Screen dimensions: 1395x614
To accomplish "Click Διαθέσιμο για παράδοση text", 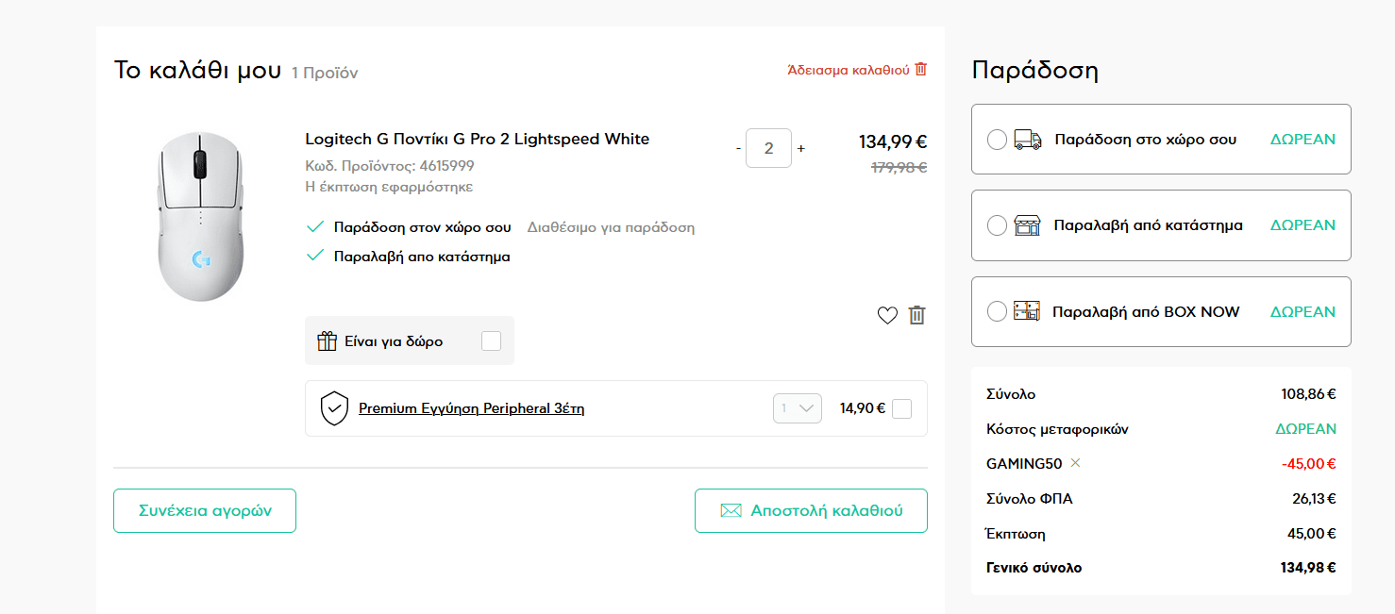I will click(611, 227).
